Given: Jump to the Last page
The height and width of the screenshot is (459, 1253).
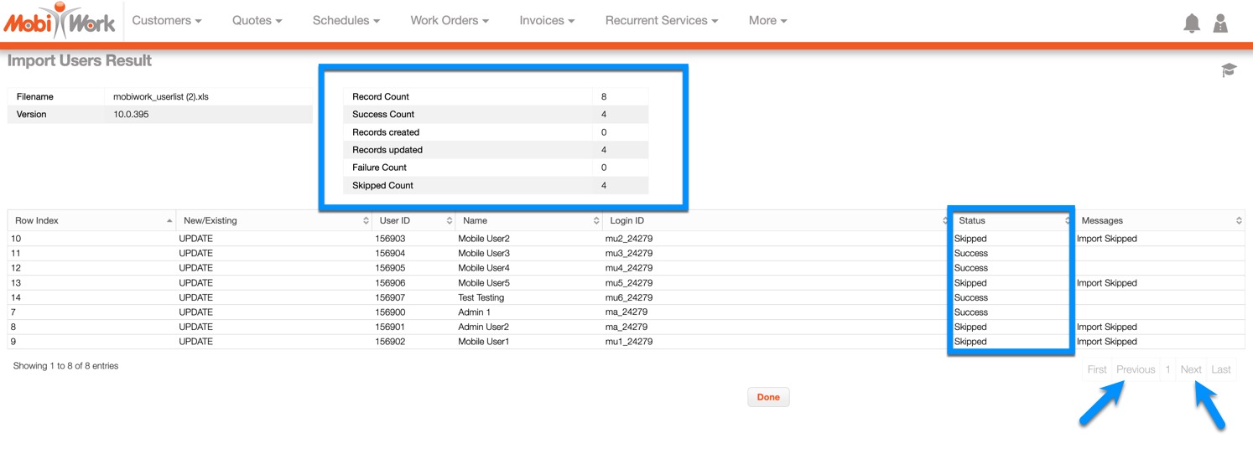Looking at the screenshot, I should click(1221, 369).
